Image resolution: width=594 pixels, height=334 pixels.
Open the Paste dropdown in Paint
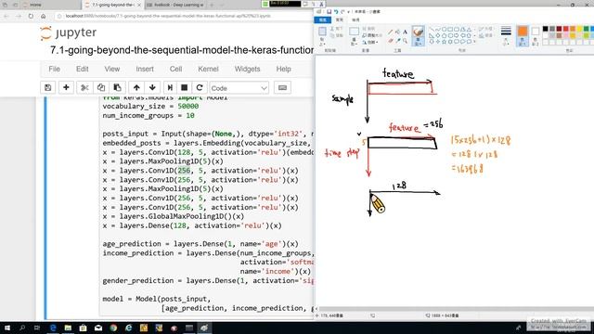322,42
